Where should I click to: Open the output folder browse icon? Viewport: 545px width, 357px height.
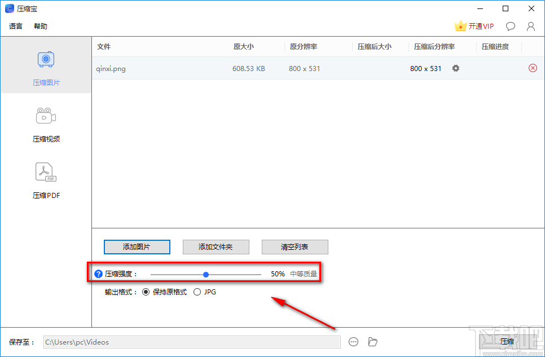pyautogui.click(x=372, y=341)
